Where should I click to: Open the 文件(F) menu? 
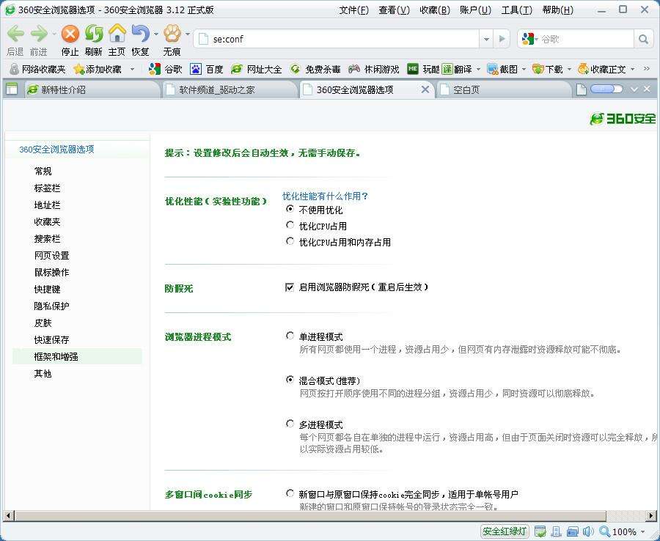tap(353, 10)
